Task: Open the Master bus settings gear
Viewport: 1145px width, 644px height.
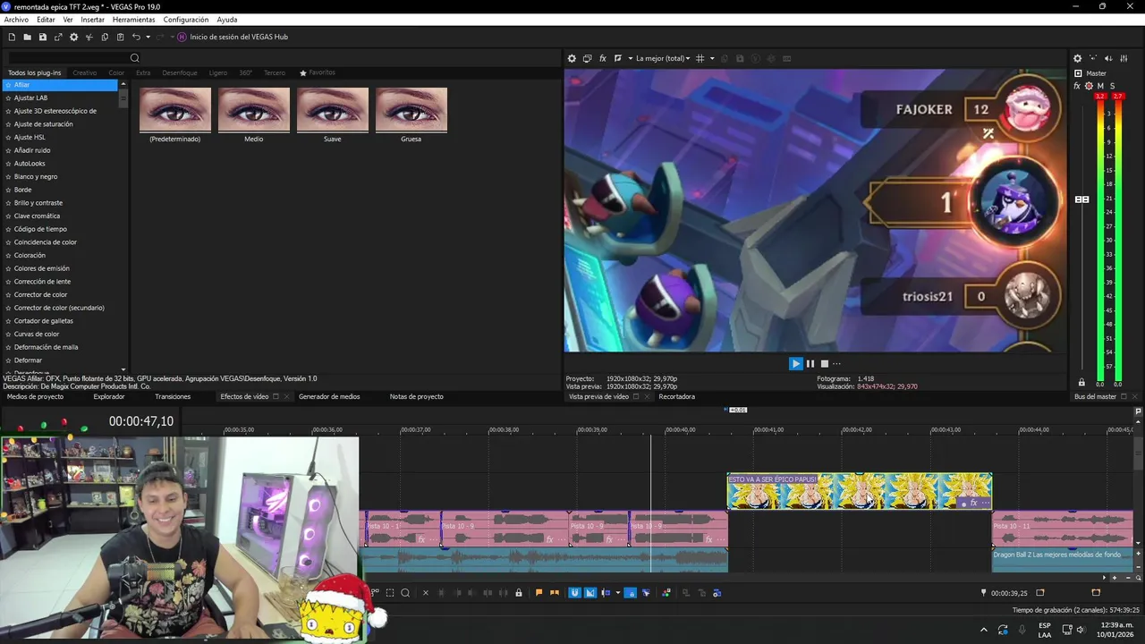Action: [1077, 58]
